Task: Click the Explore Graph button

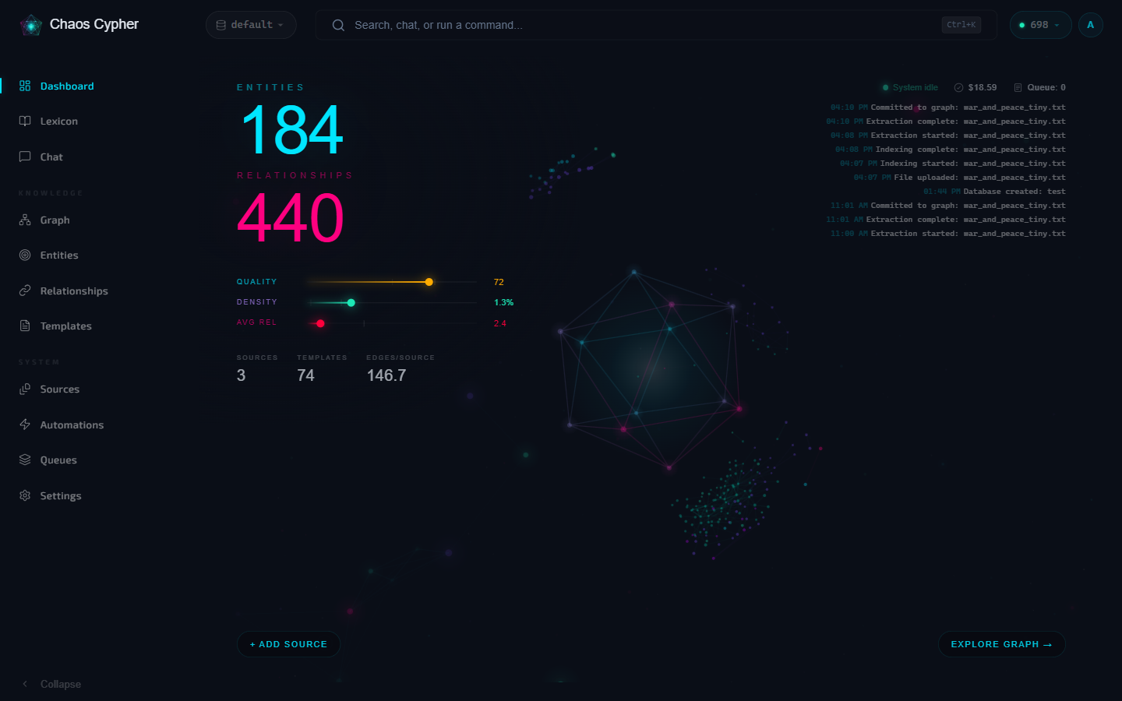Action: pos(1001,644)
